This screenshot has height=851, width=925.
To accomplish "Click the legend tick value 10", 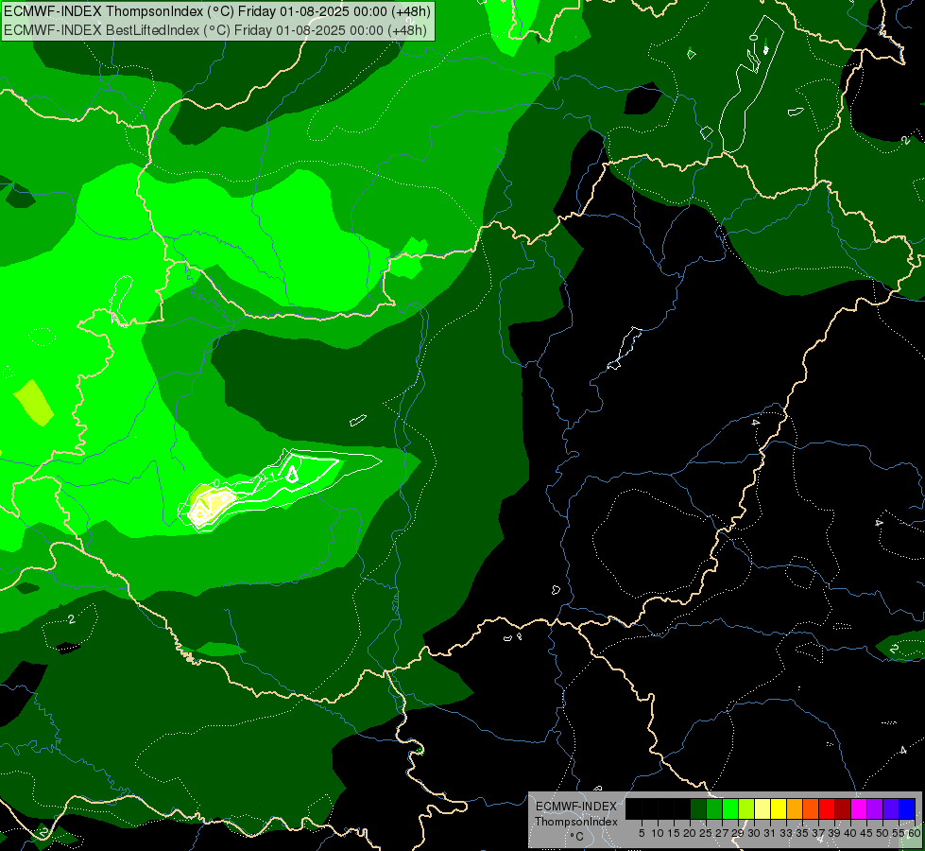I will pyautogui.click(x=658, y=833).
